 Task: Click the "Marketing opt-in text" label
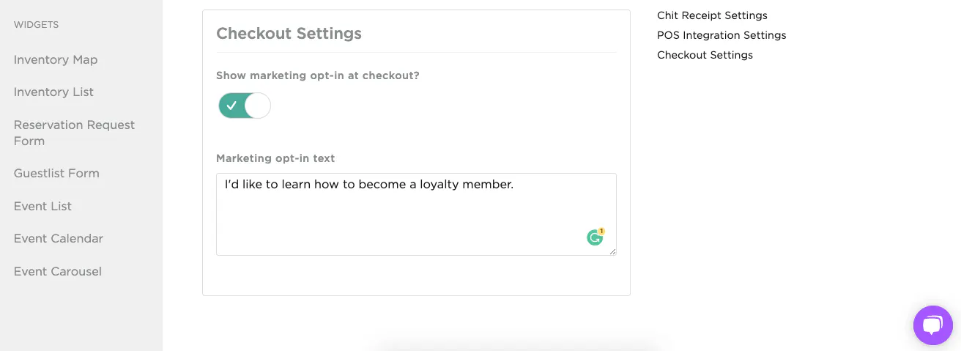point(275,158)
